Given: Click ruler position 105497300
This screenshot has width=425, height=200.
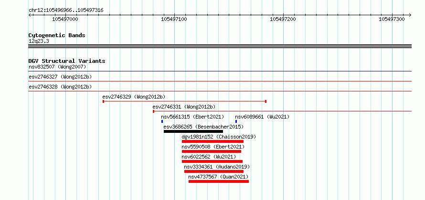Looking at the screenshot, I should 392,19.
